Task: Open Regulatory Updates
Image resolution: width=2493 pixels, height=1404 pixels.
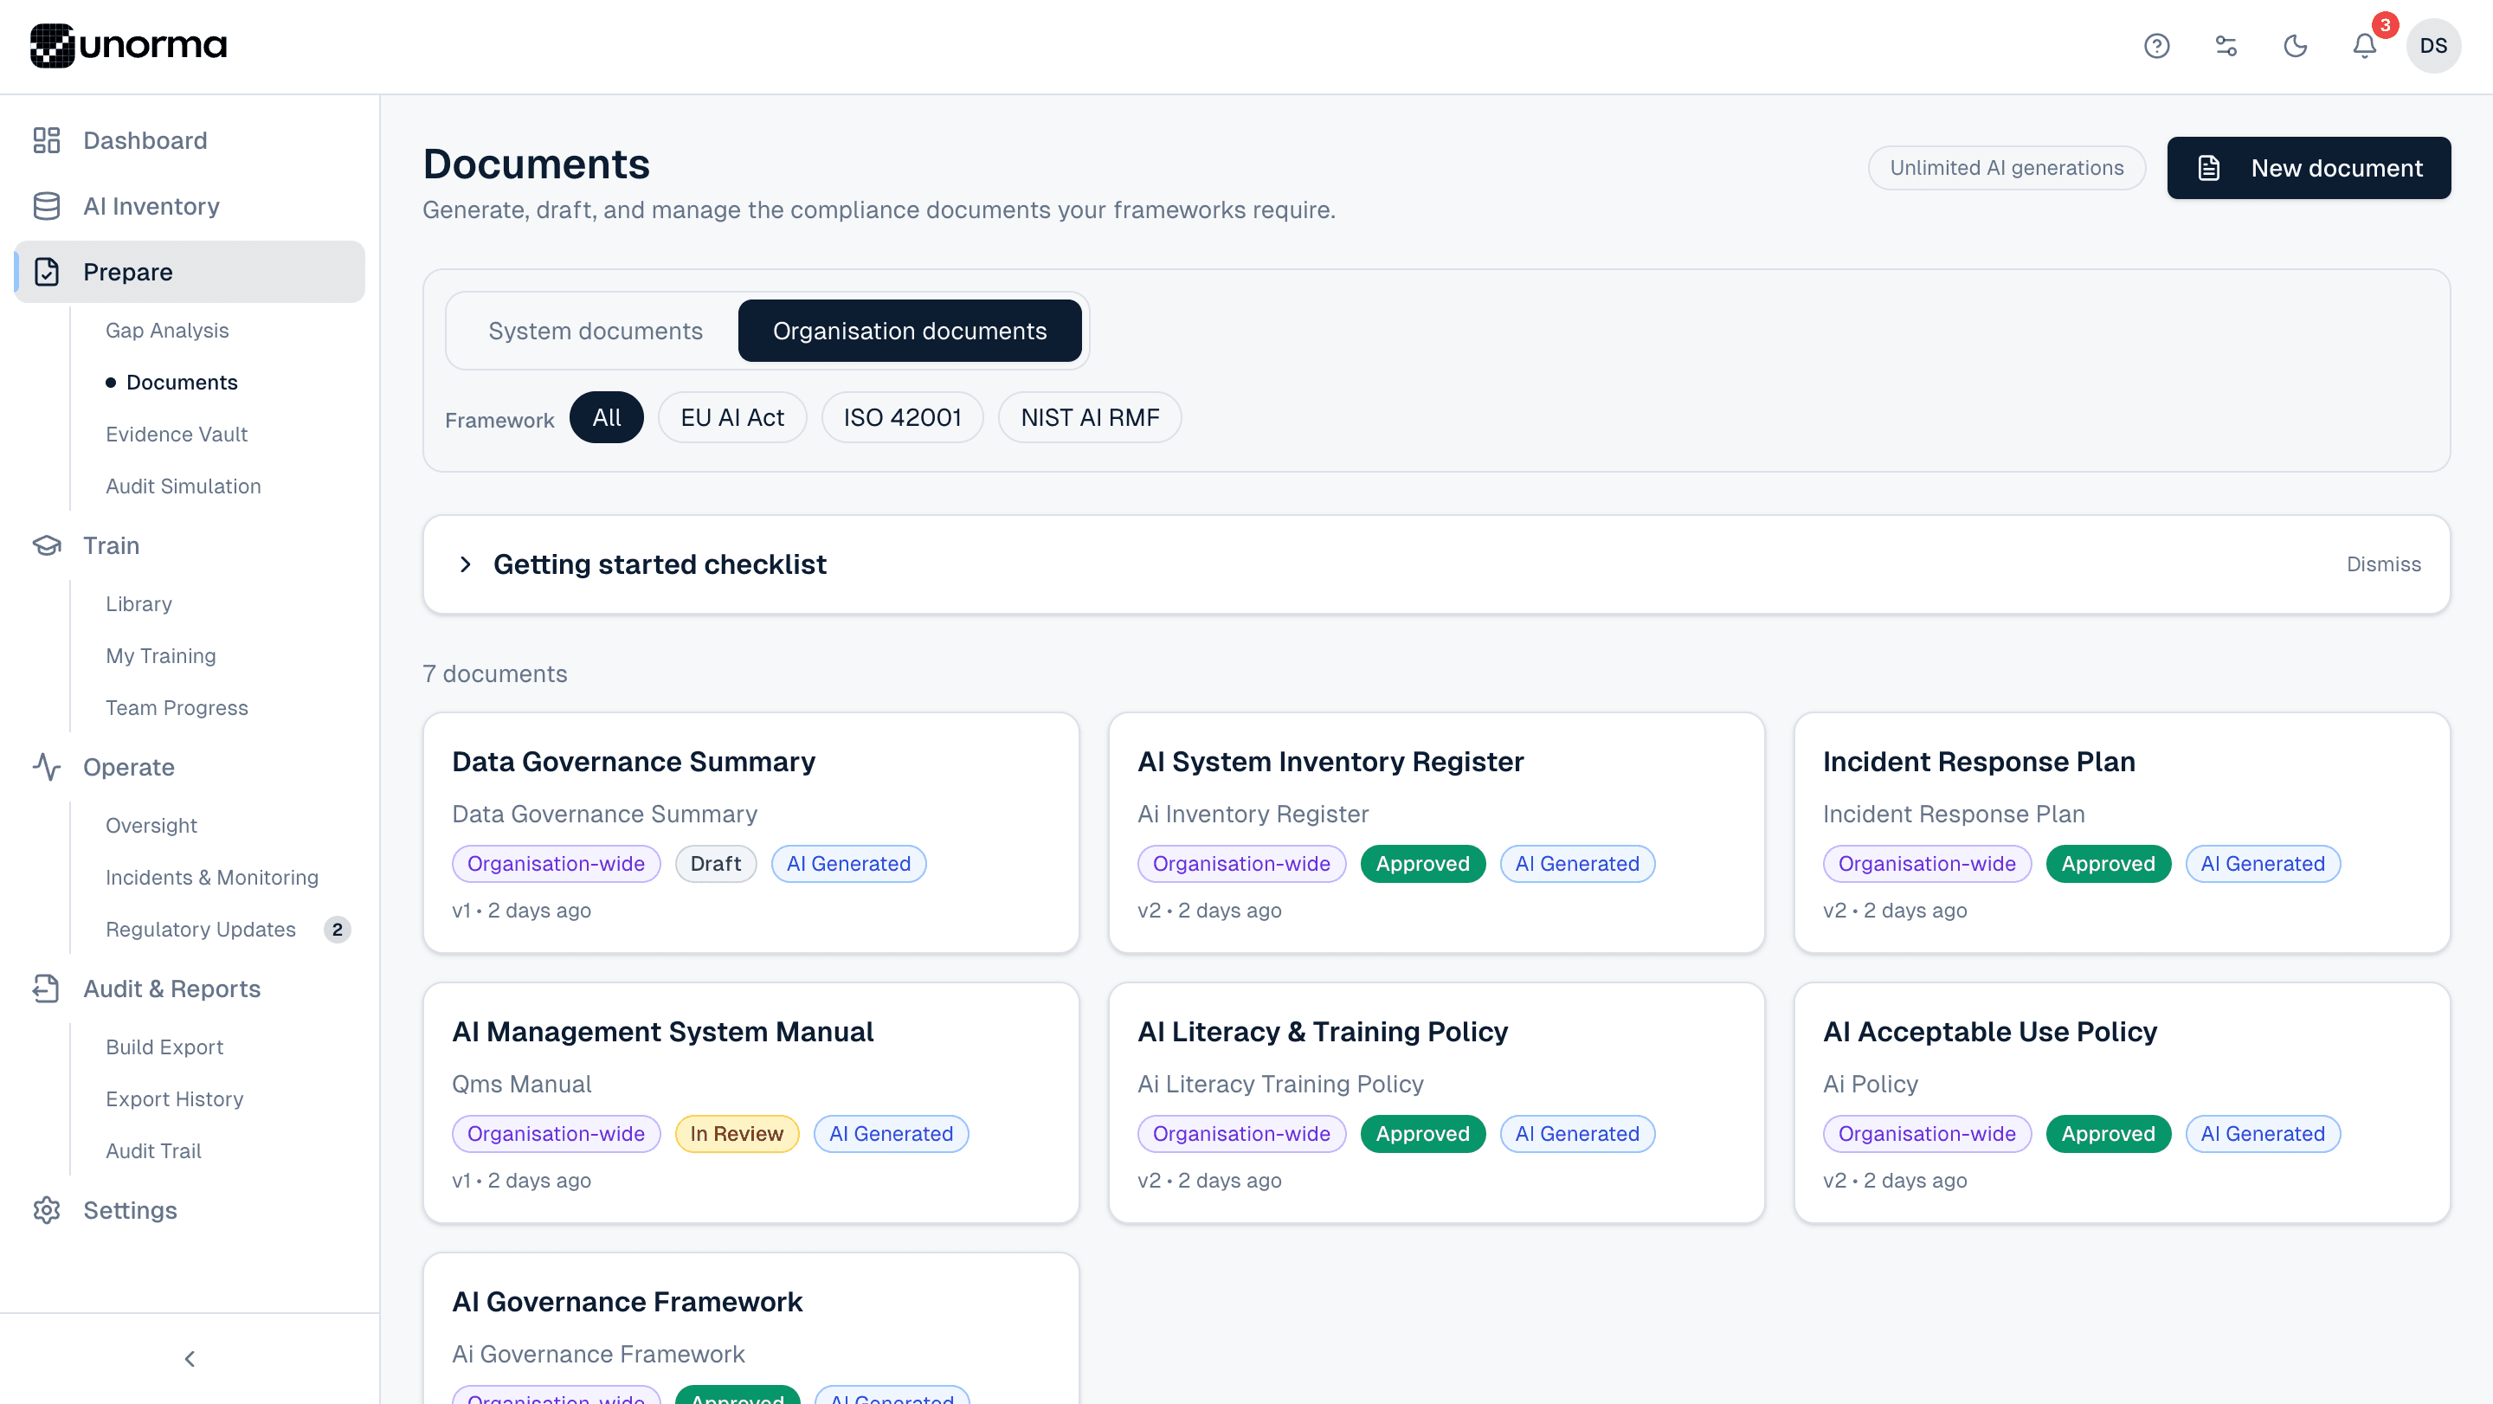Action: pos(200,930)
